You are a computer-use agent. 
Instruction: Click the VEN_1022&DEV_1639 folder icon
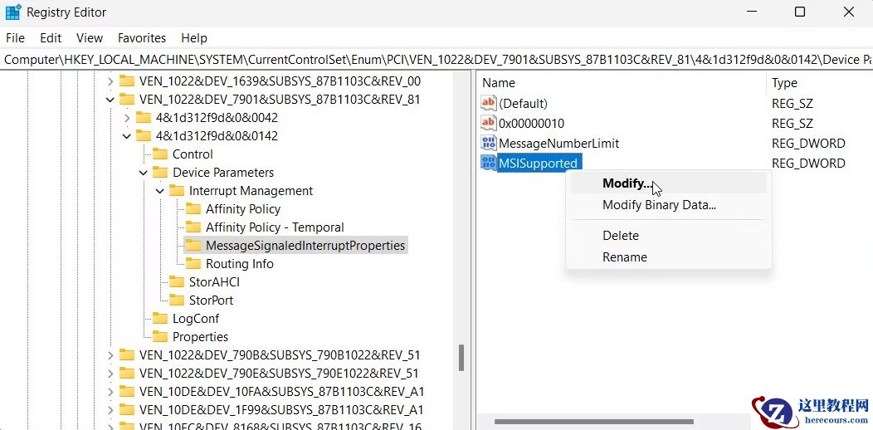(x=127, y=81)
